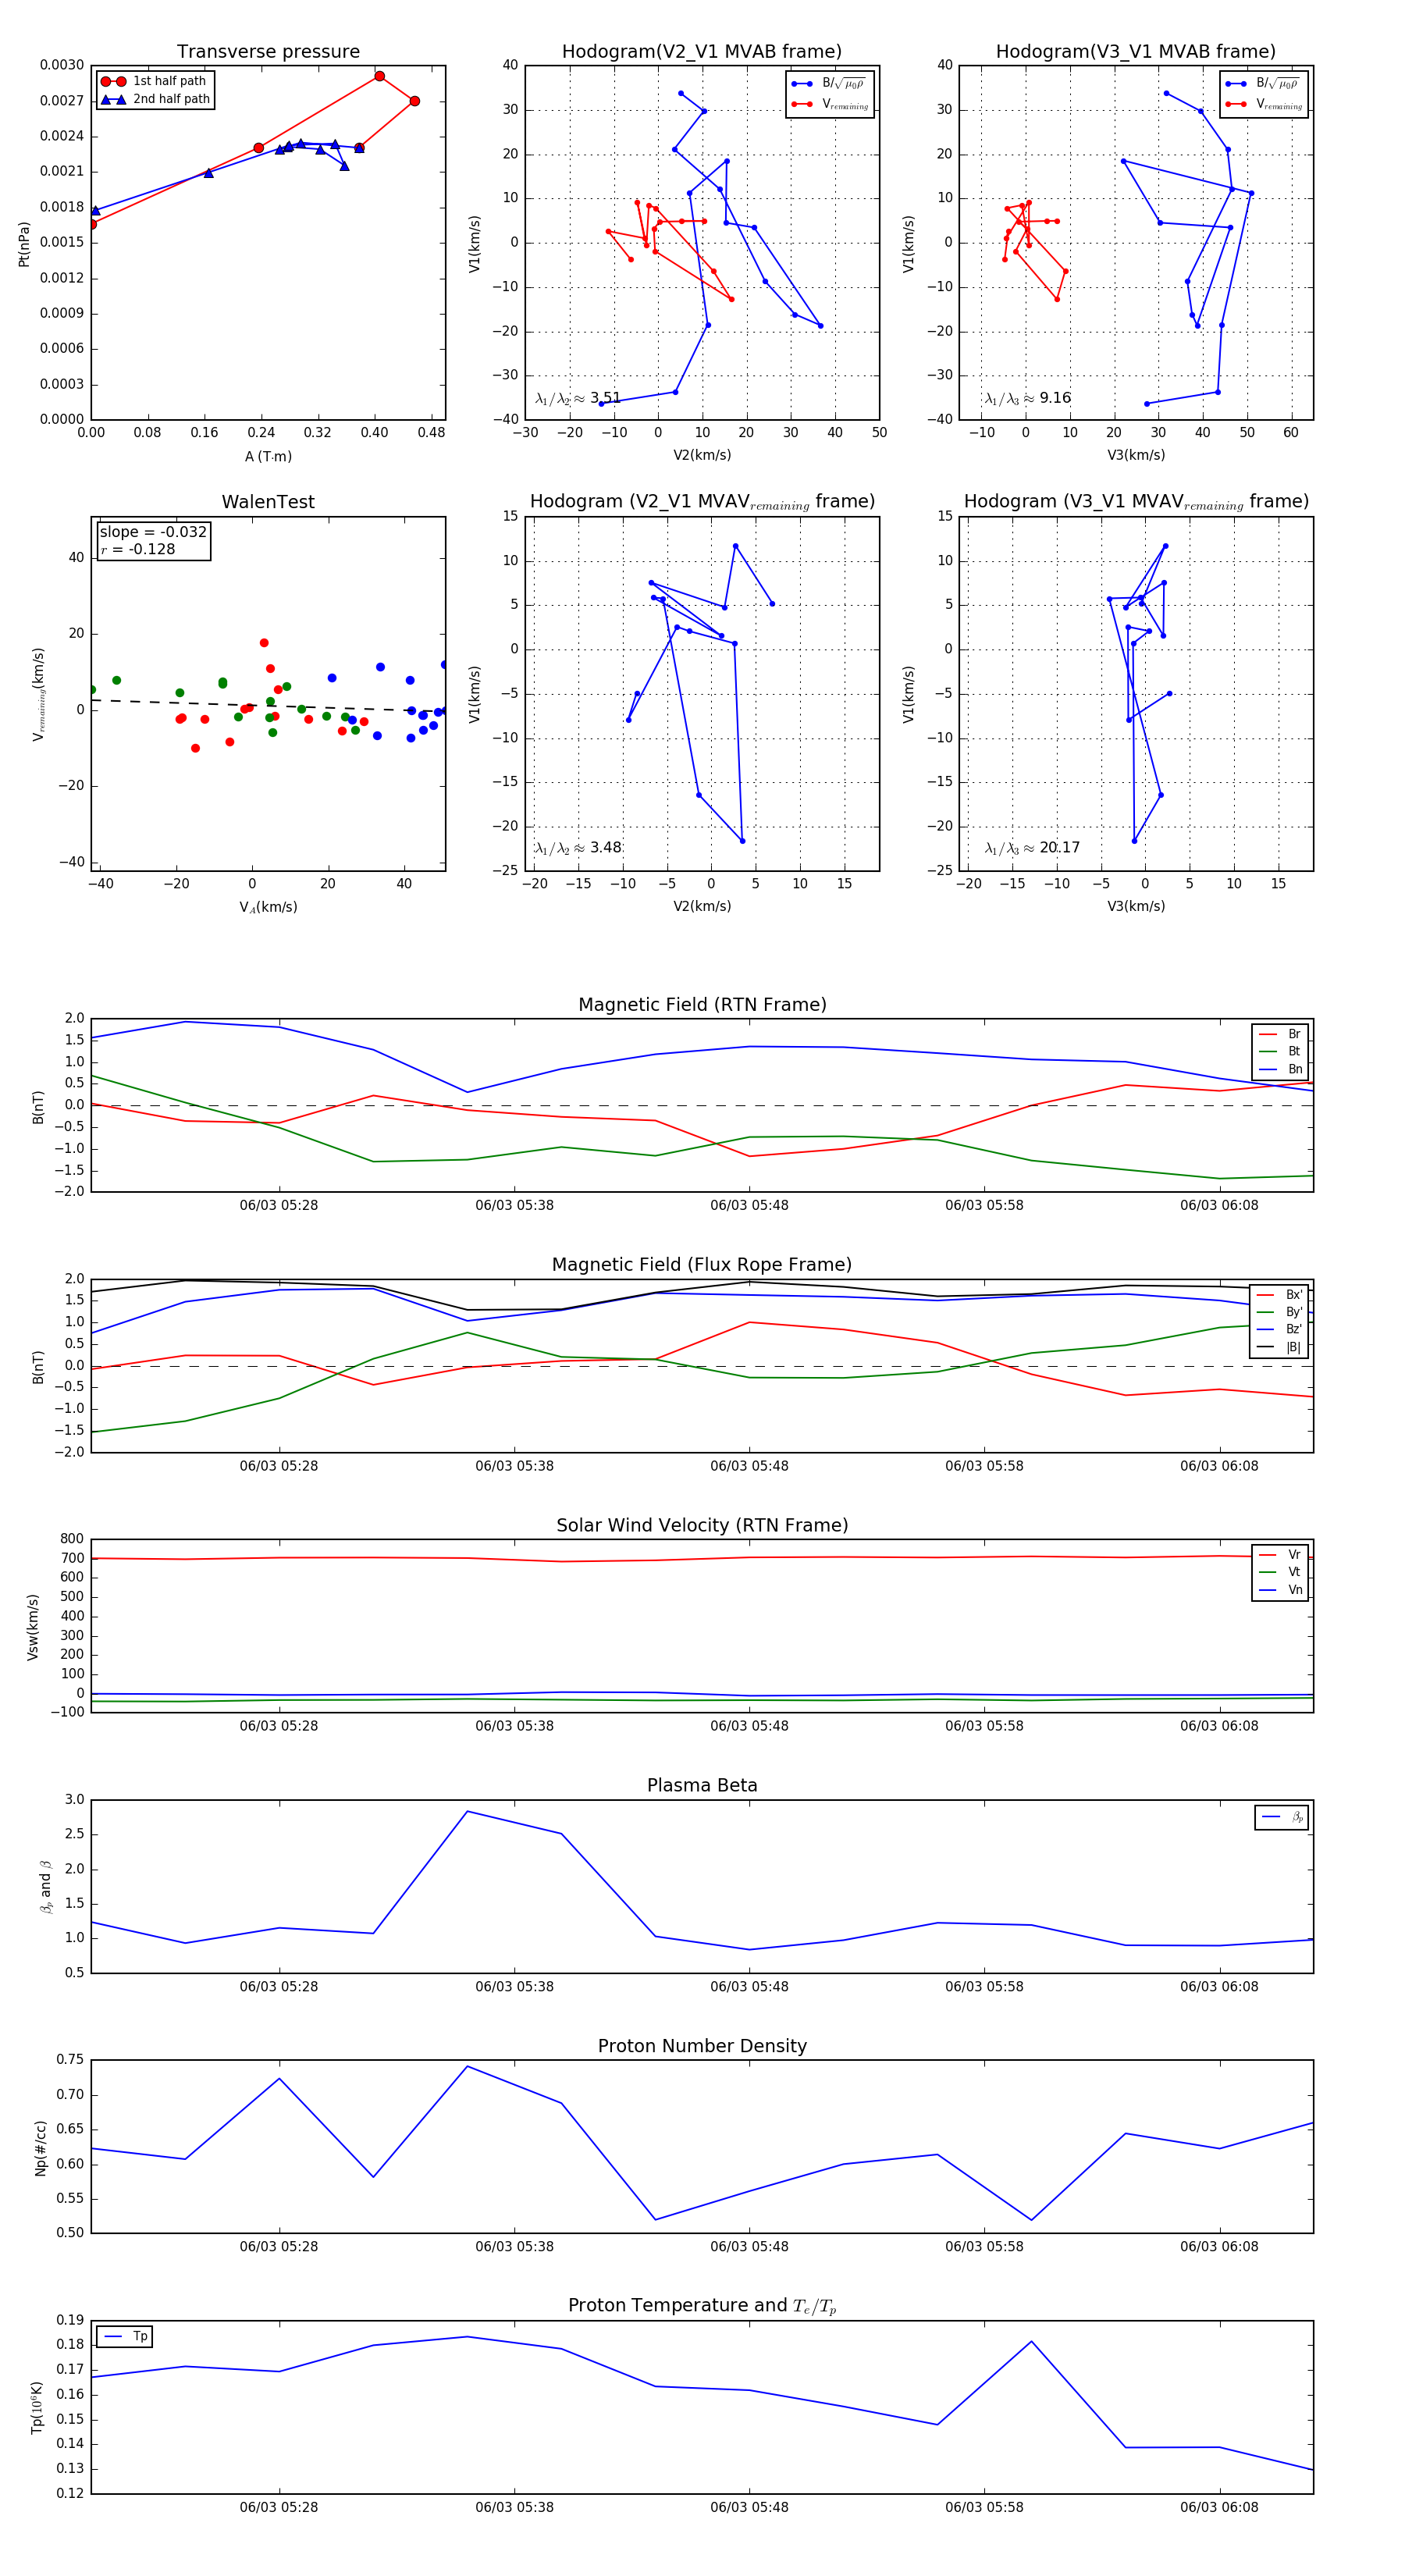This screenshot has height=2576, width=1405.
Task: Click the 'Proton Temperature and Te/Tp' title
Action: (x=702, y=2306)
